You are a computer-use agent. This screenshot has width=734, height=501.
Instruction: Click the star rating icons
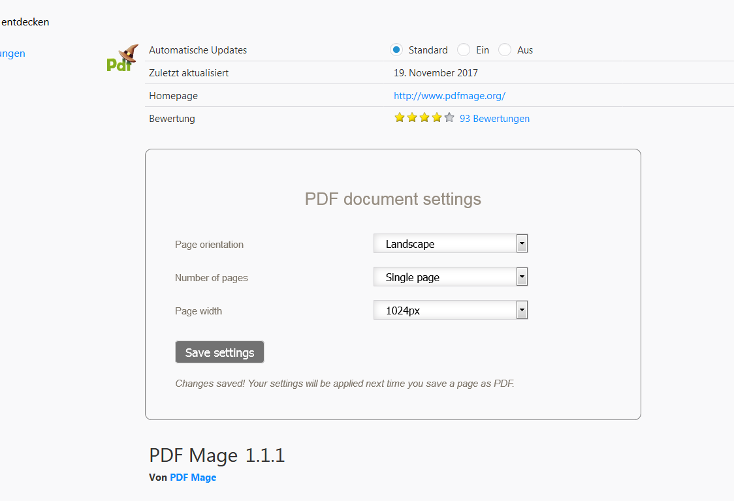pyautogui.click(x=424, y=118)
